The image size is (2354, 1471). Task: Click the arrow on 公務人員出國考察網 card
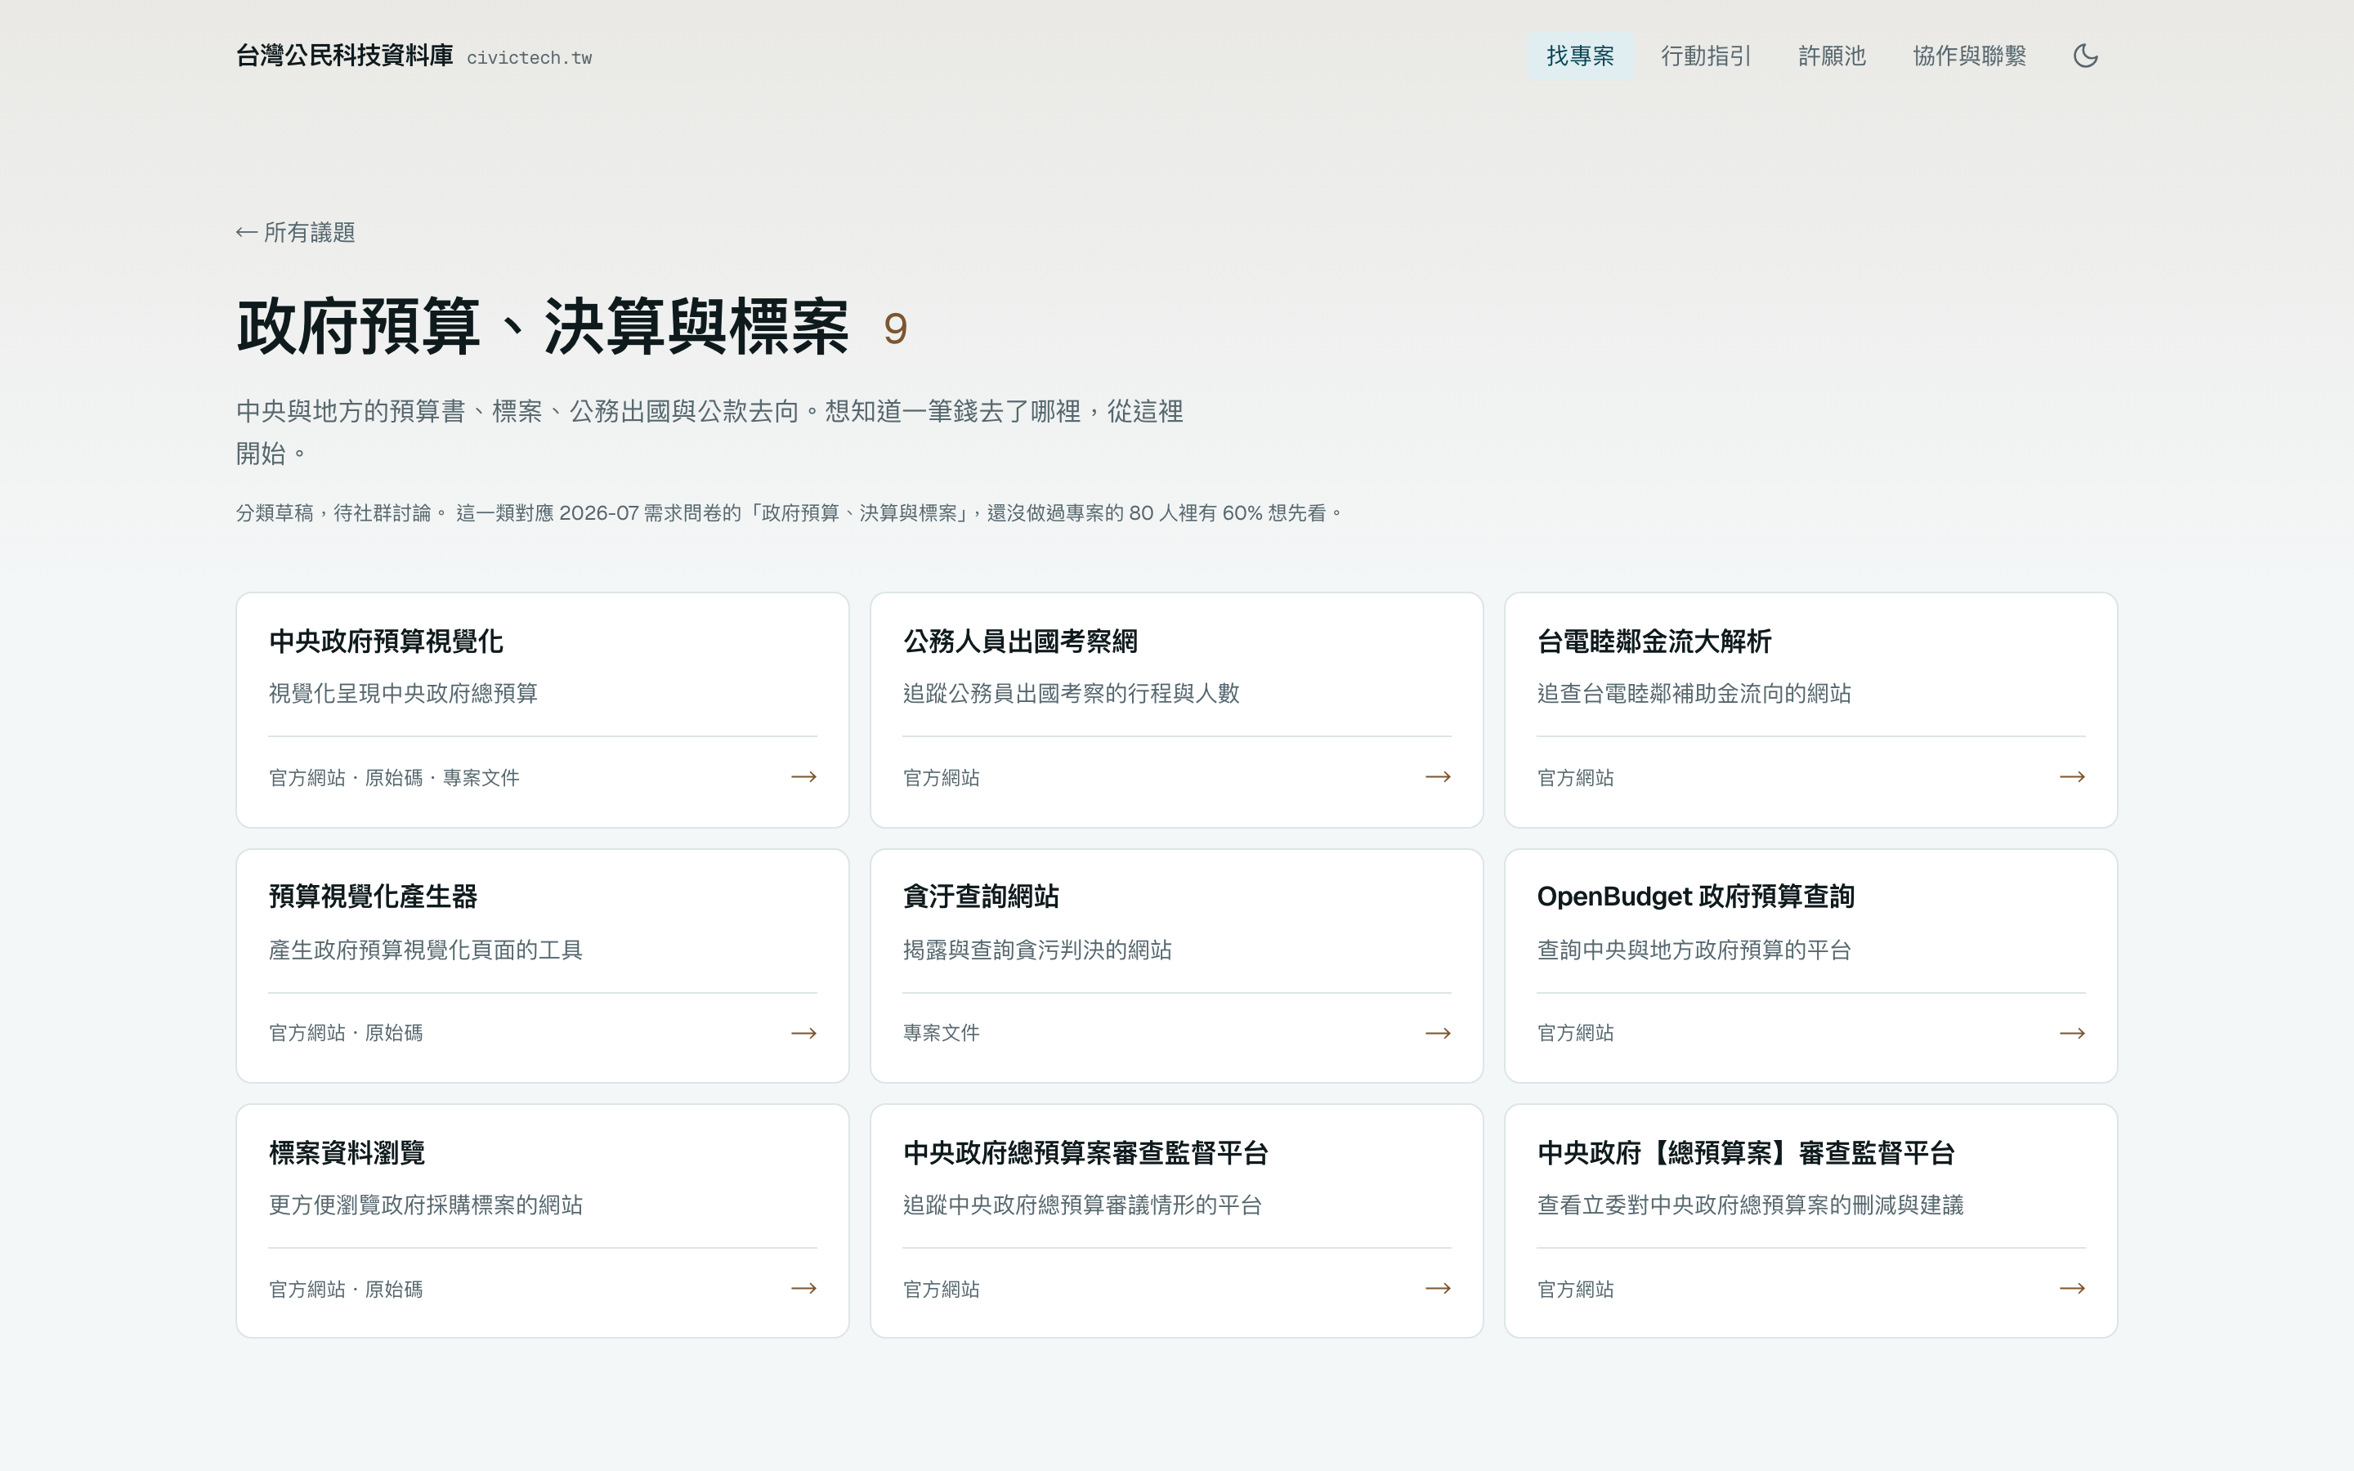[x=1438, y=776]
